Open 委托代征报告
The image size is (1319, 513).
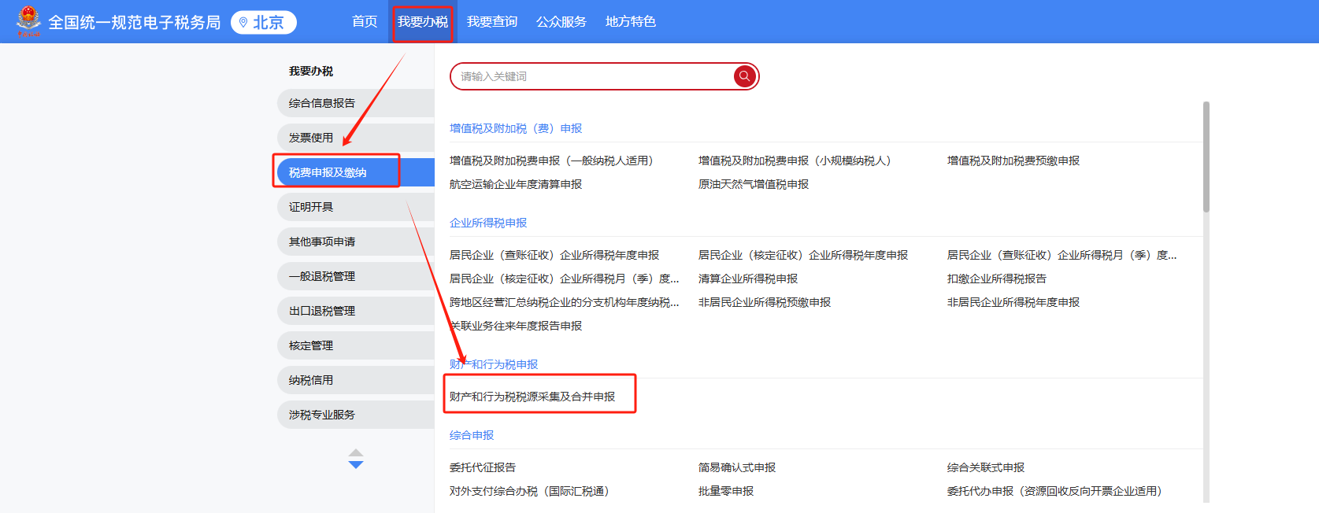point(483,467)
